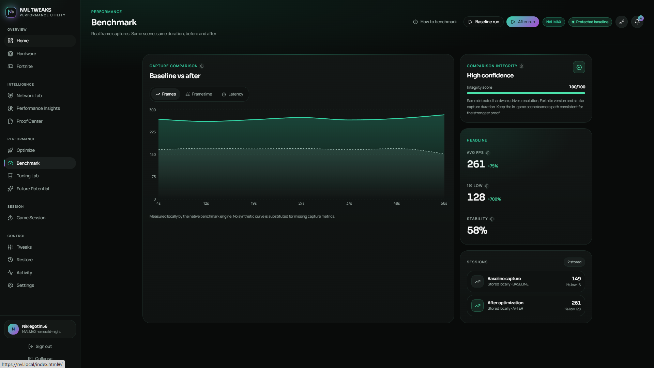Click the Benchmark gauge icon in sidebar

pyautogui.click(x=11, y=163)
